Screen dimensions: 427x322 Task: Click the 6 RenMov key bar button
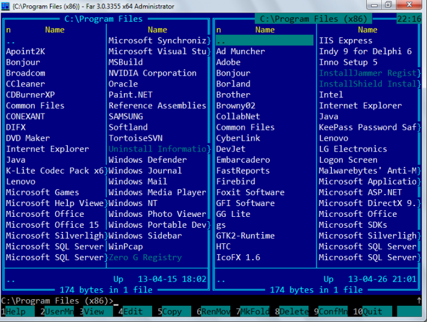[213, 311]
